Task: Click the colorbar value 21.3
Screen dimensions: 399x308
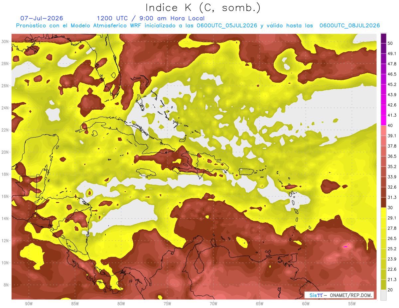Action: [x=392, y=279]
